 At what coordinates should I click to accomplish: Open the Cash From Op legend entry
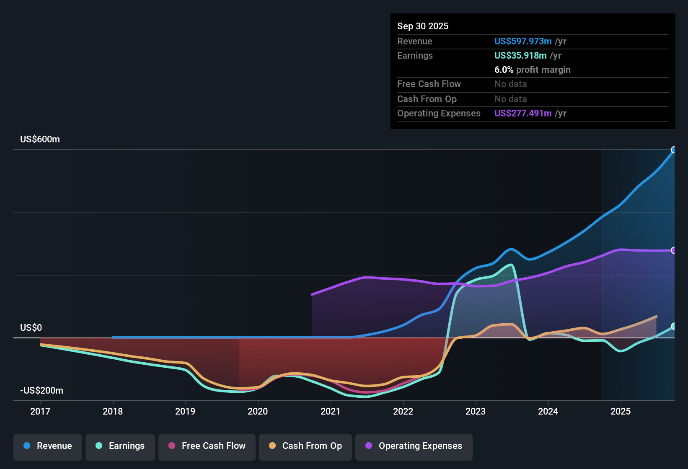click(305, 446)
